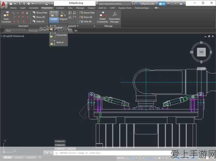Click the Open file quick access icon
The width and height of the screenshot is (216, 161).
pos(15,4)
